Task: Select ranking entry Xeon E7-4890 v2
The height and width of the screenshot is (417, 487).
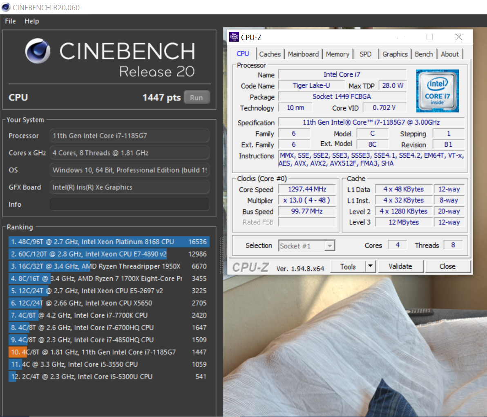Action: pos(109,254)
